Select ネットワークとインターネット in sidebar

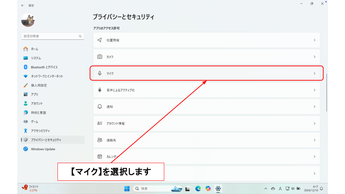[x=47, y=76]
